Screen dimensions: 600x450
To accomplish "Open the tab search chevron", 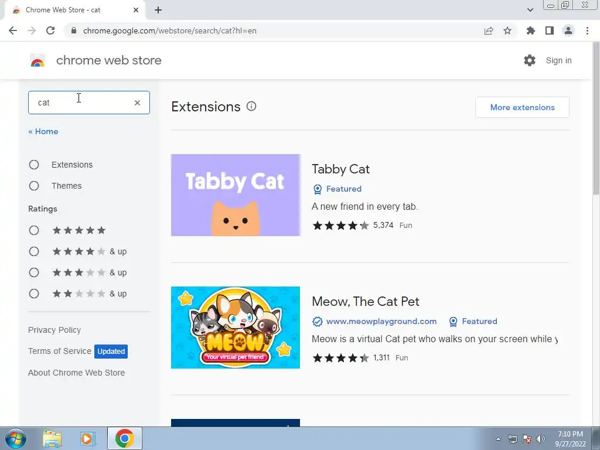I will point(530,10).
